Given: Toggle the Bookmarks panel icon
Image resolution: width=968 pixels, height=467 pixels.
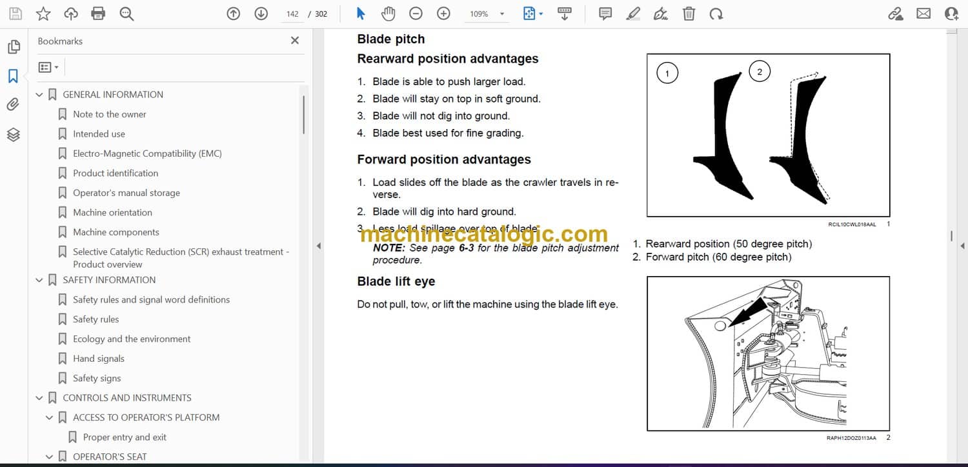Looking at the screenshot, I should [x=13, y=76].
